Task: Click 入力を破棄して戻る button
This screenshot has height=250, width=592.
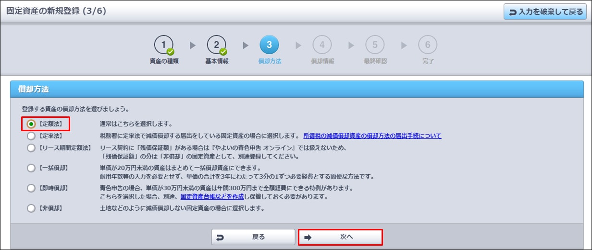Action: [x=545, y=11]
